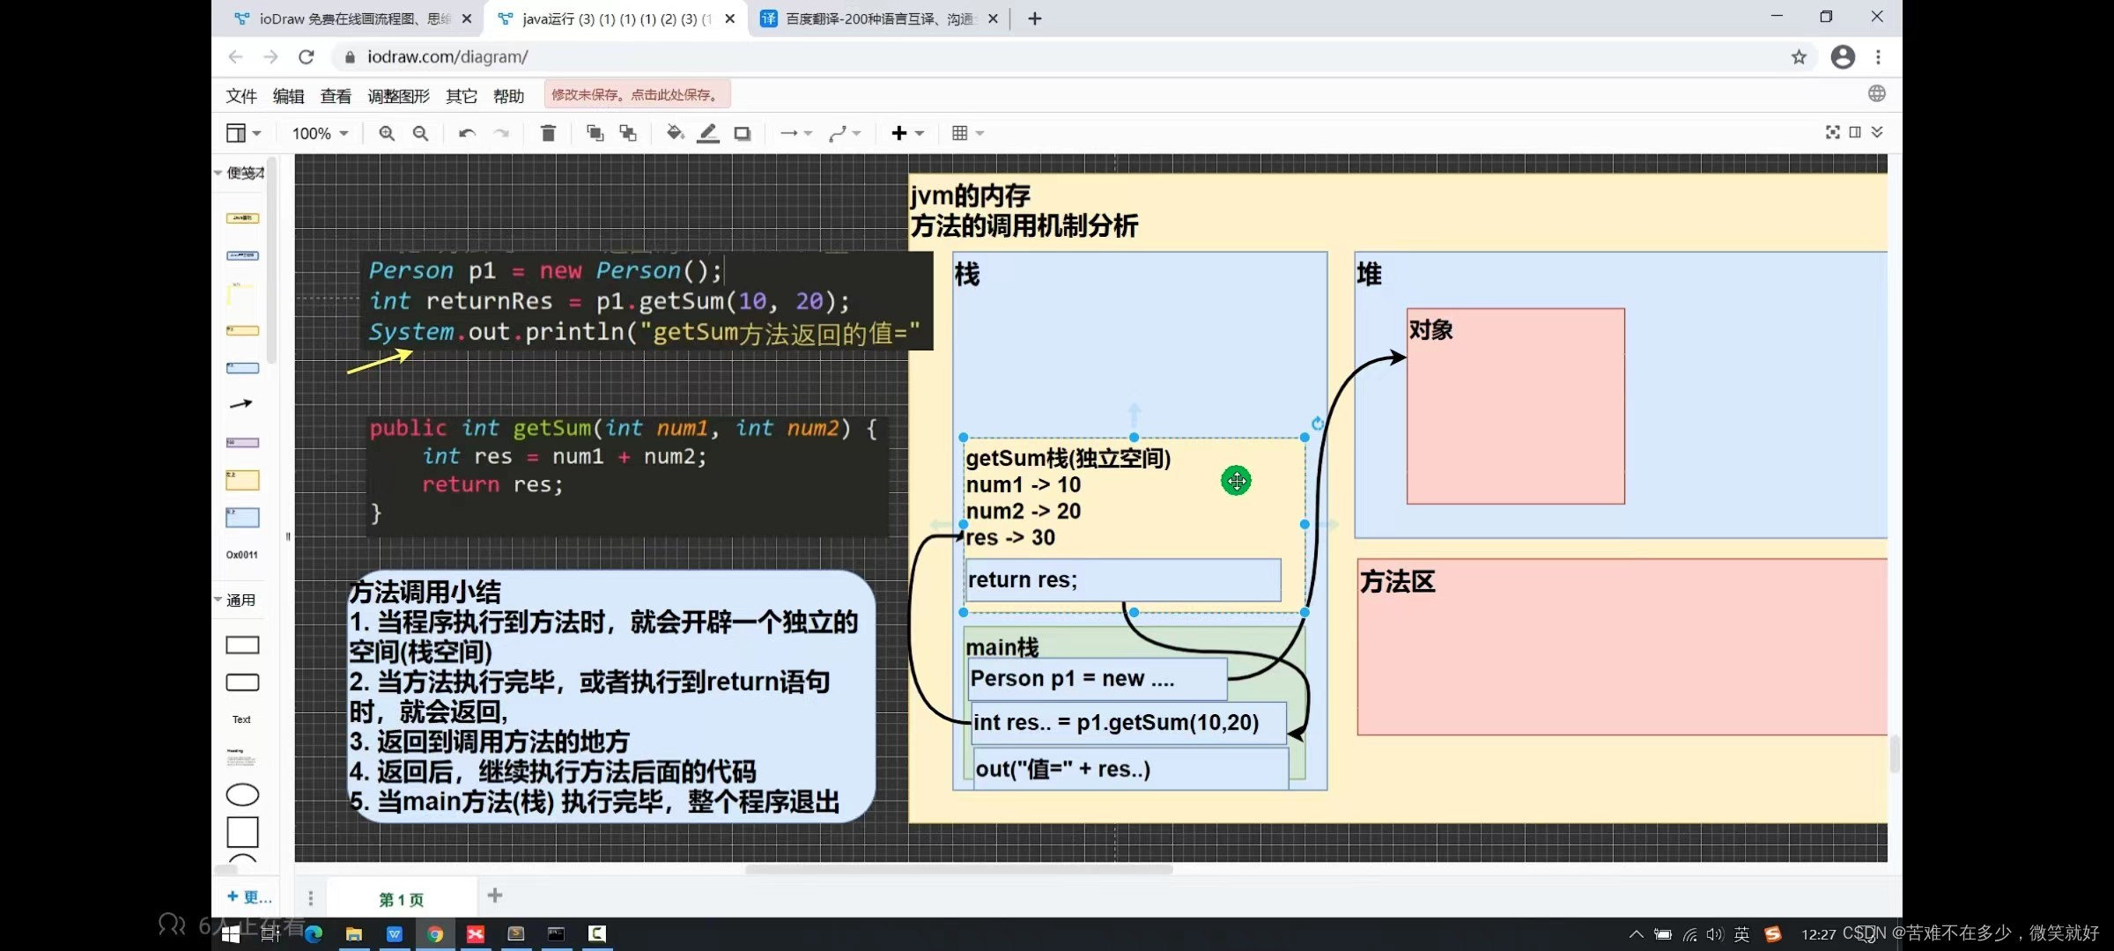Toggle the format side panel icon
Image resolution: width=2114 pixels, height=951 pixels.
pos(1855,132)
